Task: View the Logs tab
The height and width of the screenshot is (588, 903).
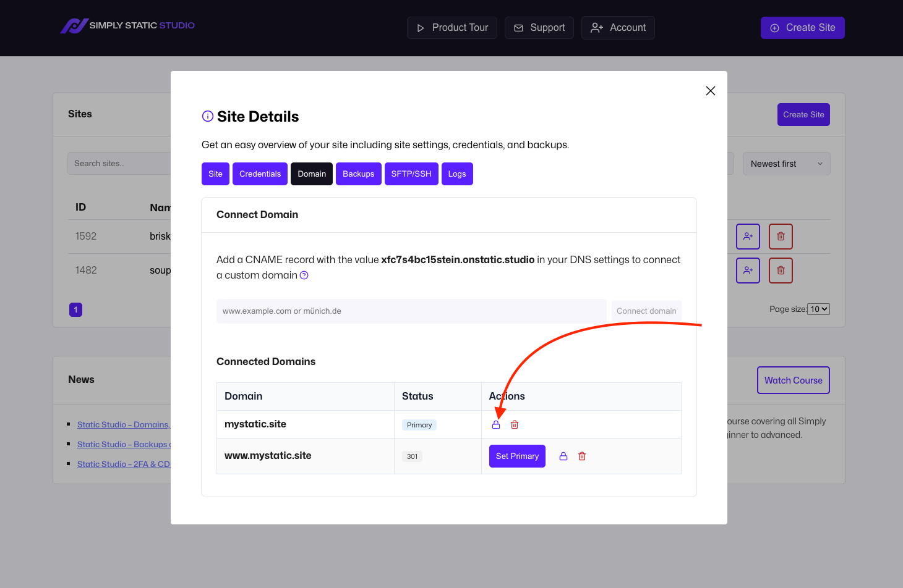Action: point(457,174)
